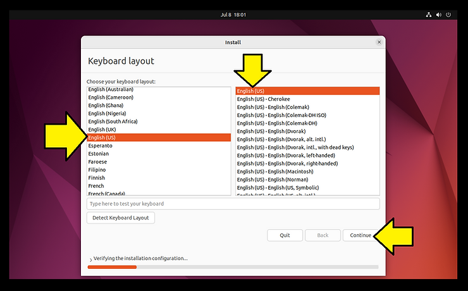Viewport: 468px width, 291px height.
Task: Open the power menu icon in top bar
Action: pyautogui.click(x=448, y=15)
